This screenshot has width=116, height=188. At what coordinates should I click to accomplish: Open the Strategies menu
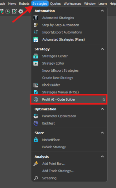coord(40,4)
